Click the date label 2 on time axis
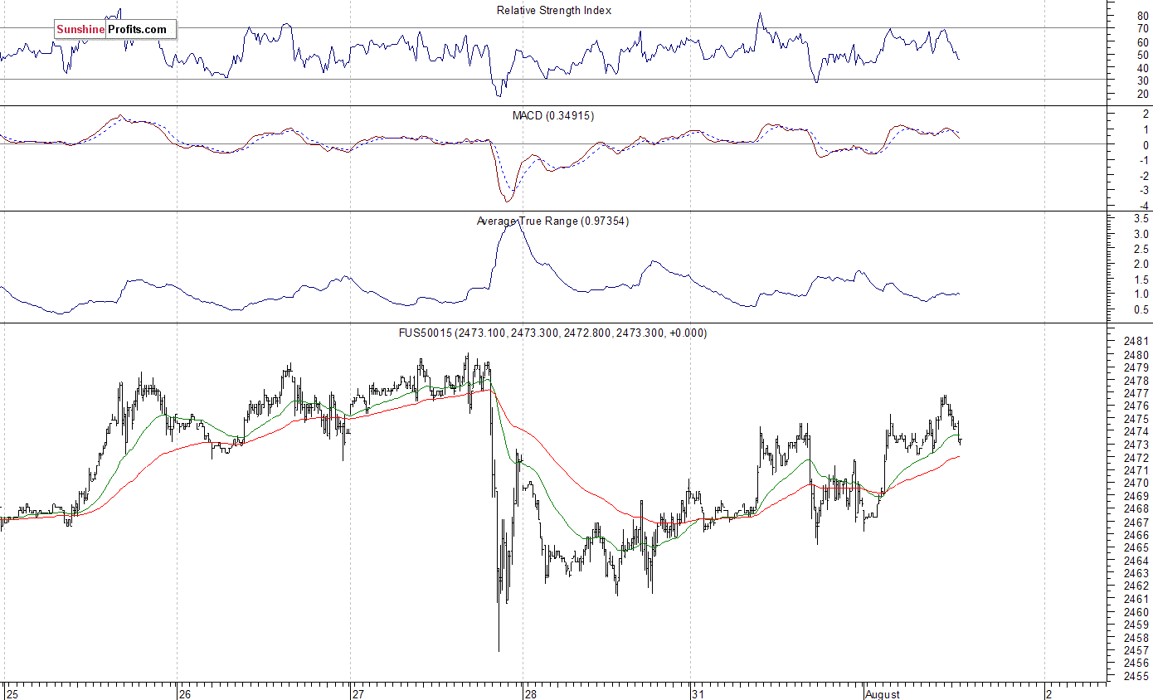1153x700 pixels. pos(1049,693)
